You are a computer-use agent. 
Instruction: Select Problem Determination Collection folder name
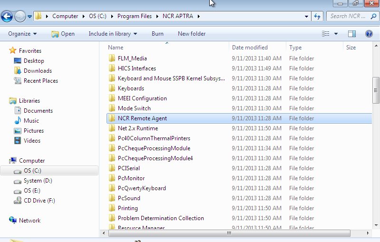tap(161, 218)
